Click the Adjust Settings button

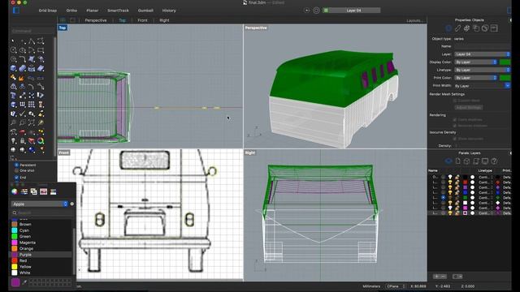(468, 108)
